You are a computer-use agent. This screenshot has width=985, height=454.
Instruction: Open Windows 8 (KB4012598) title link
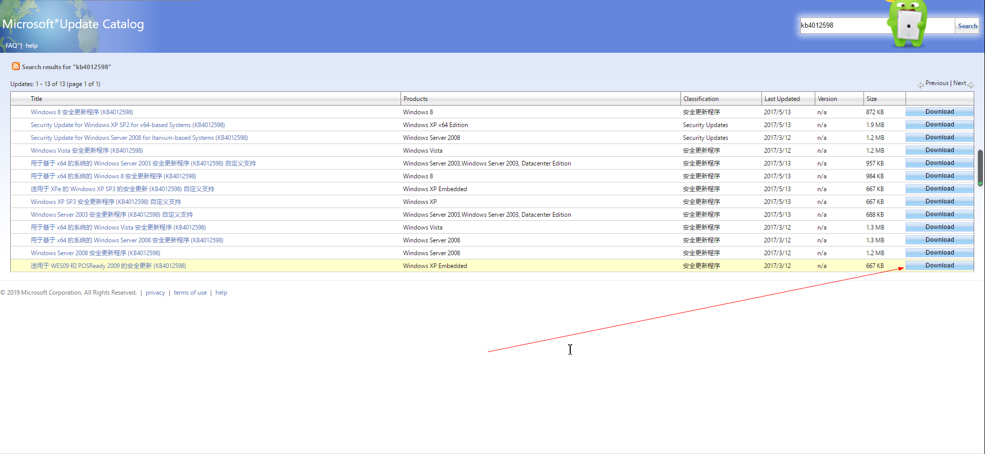click(x=82, y=112)
